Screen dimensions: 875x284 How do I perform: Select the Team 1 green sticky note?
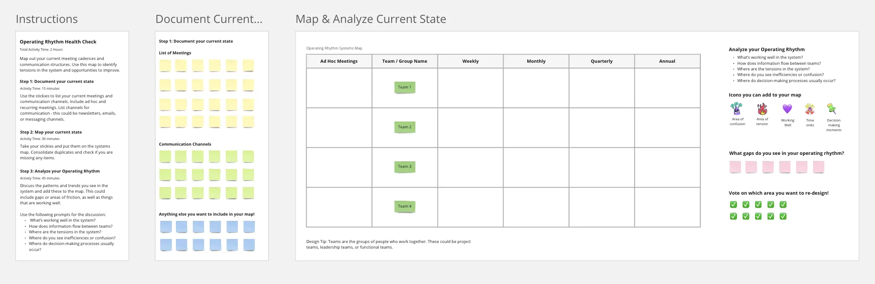point(404,87)
